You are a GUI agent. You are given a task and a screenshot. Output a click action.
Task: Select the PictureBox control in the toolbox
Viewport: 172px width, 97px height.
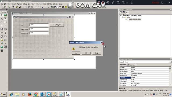point(5,15)
